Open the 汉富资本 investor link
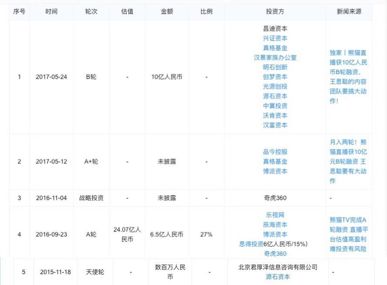Image resolution: width=387 pixels, height=285 pixels. click(275, 125)
